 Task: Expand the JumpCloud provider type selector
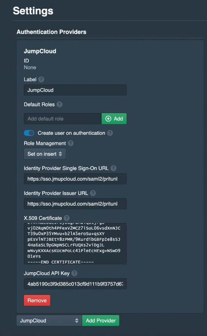(49, 321)
